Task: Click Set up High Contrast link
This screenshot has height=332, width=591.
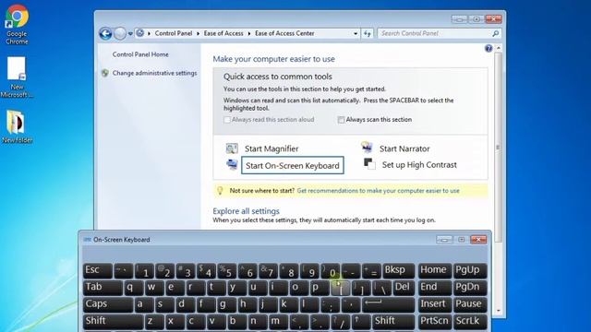Action: coord(419,165)
